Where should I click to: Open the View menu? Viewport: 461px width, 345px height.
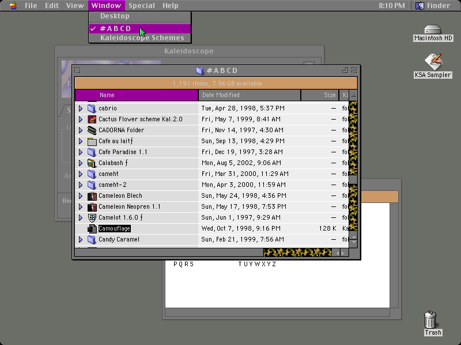[x=75, y=5]
